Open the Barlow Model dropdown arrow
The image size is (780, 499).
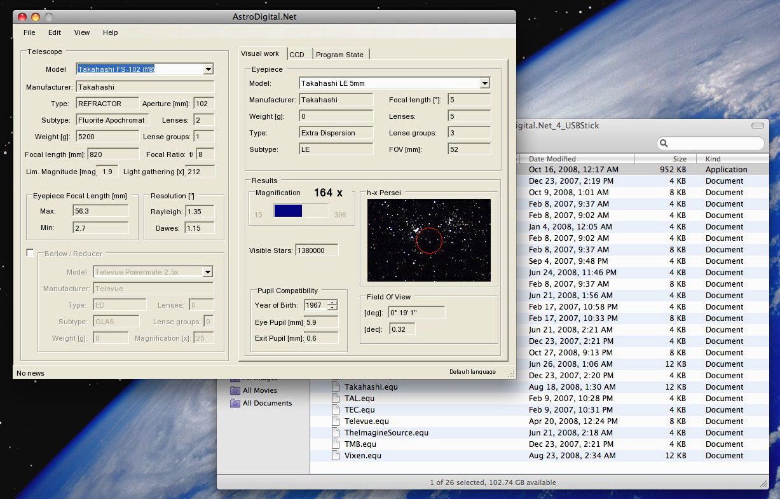coord(207,272)
